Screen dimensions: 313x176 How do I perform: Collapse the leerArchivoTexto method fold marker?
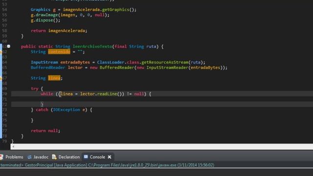(9, 46)
